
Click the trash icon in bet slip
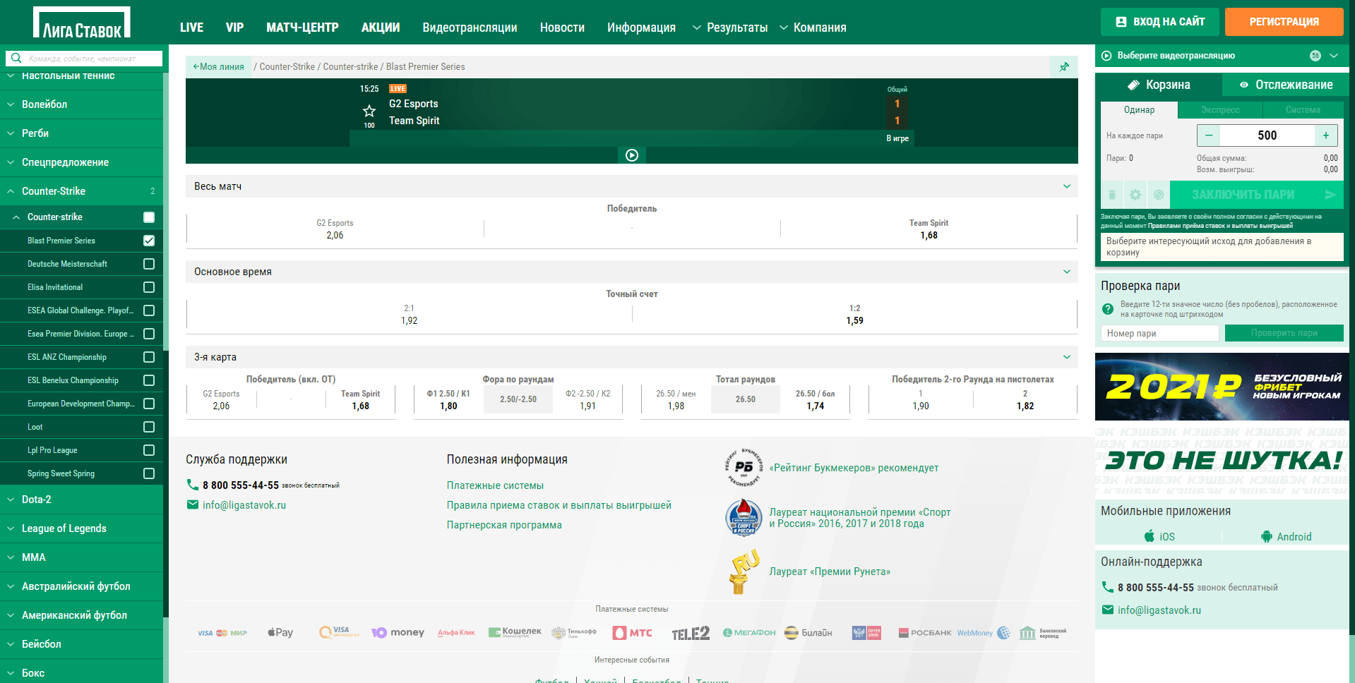point(1112,195)
